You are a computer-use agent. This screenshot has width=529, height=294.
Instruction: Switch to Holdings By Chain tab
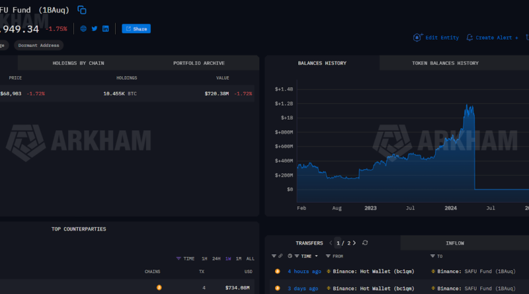[78, 63]
